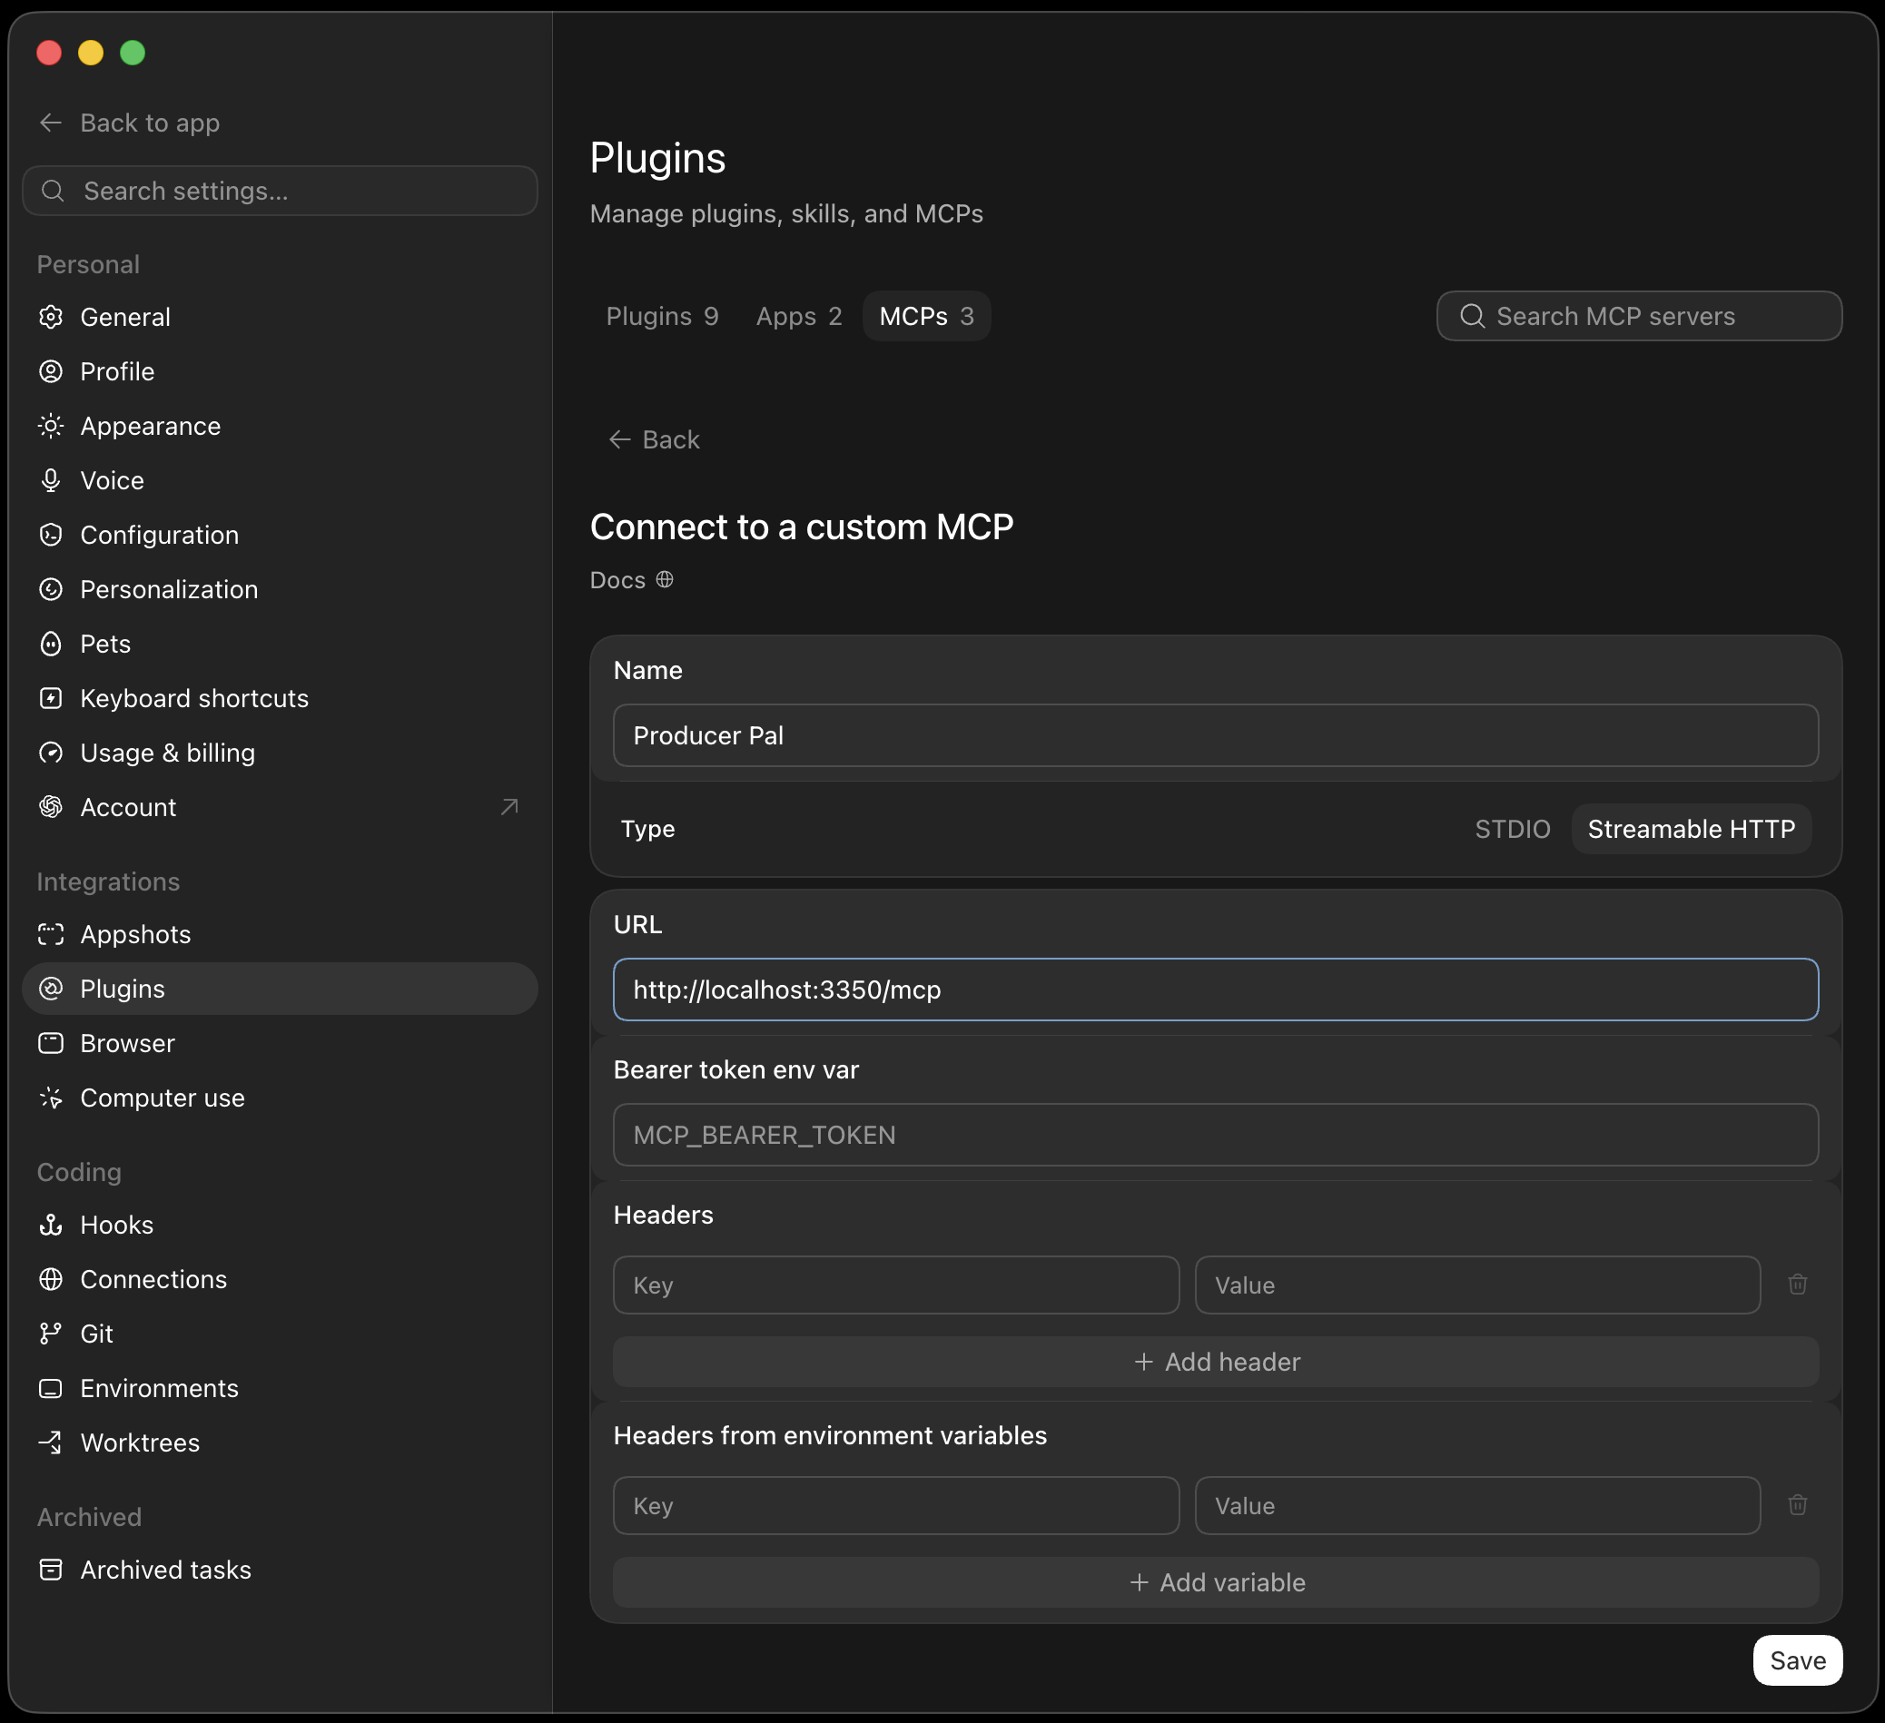Click the Git branch icon

pos(51,1334)
